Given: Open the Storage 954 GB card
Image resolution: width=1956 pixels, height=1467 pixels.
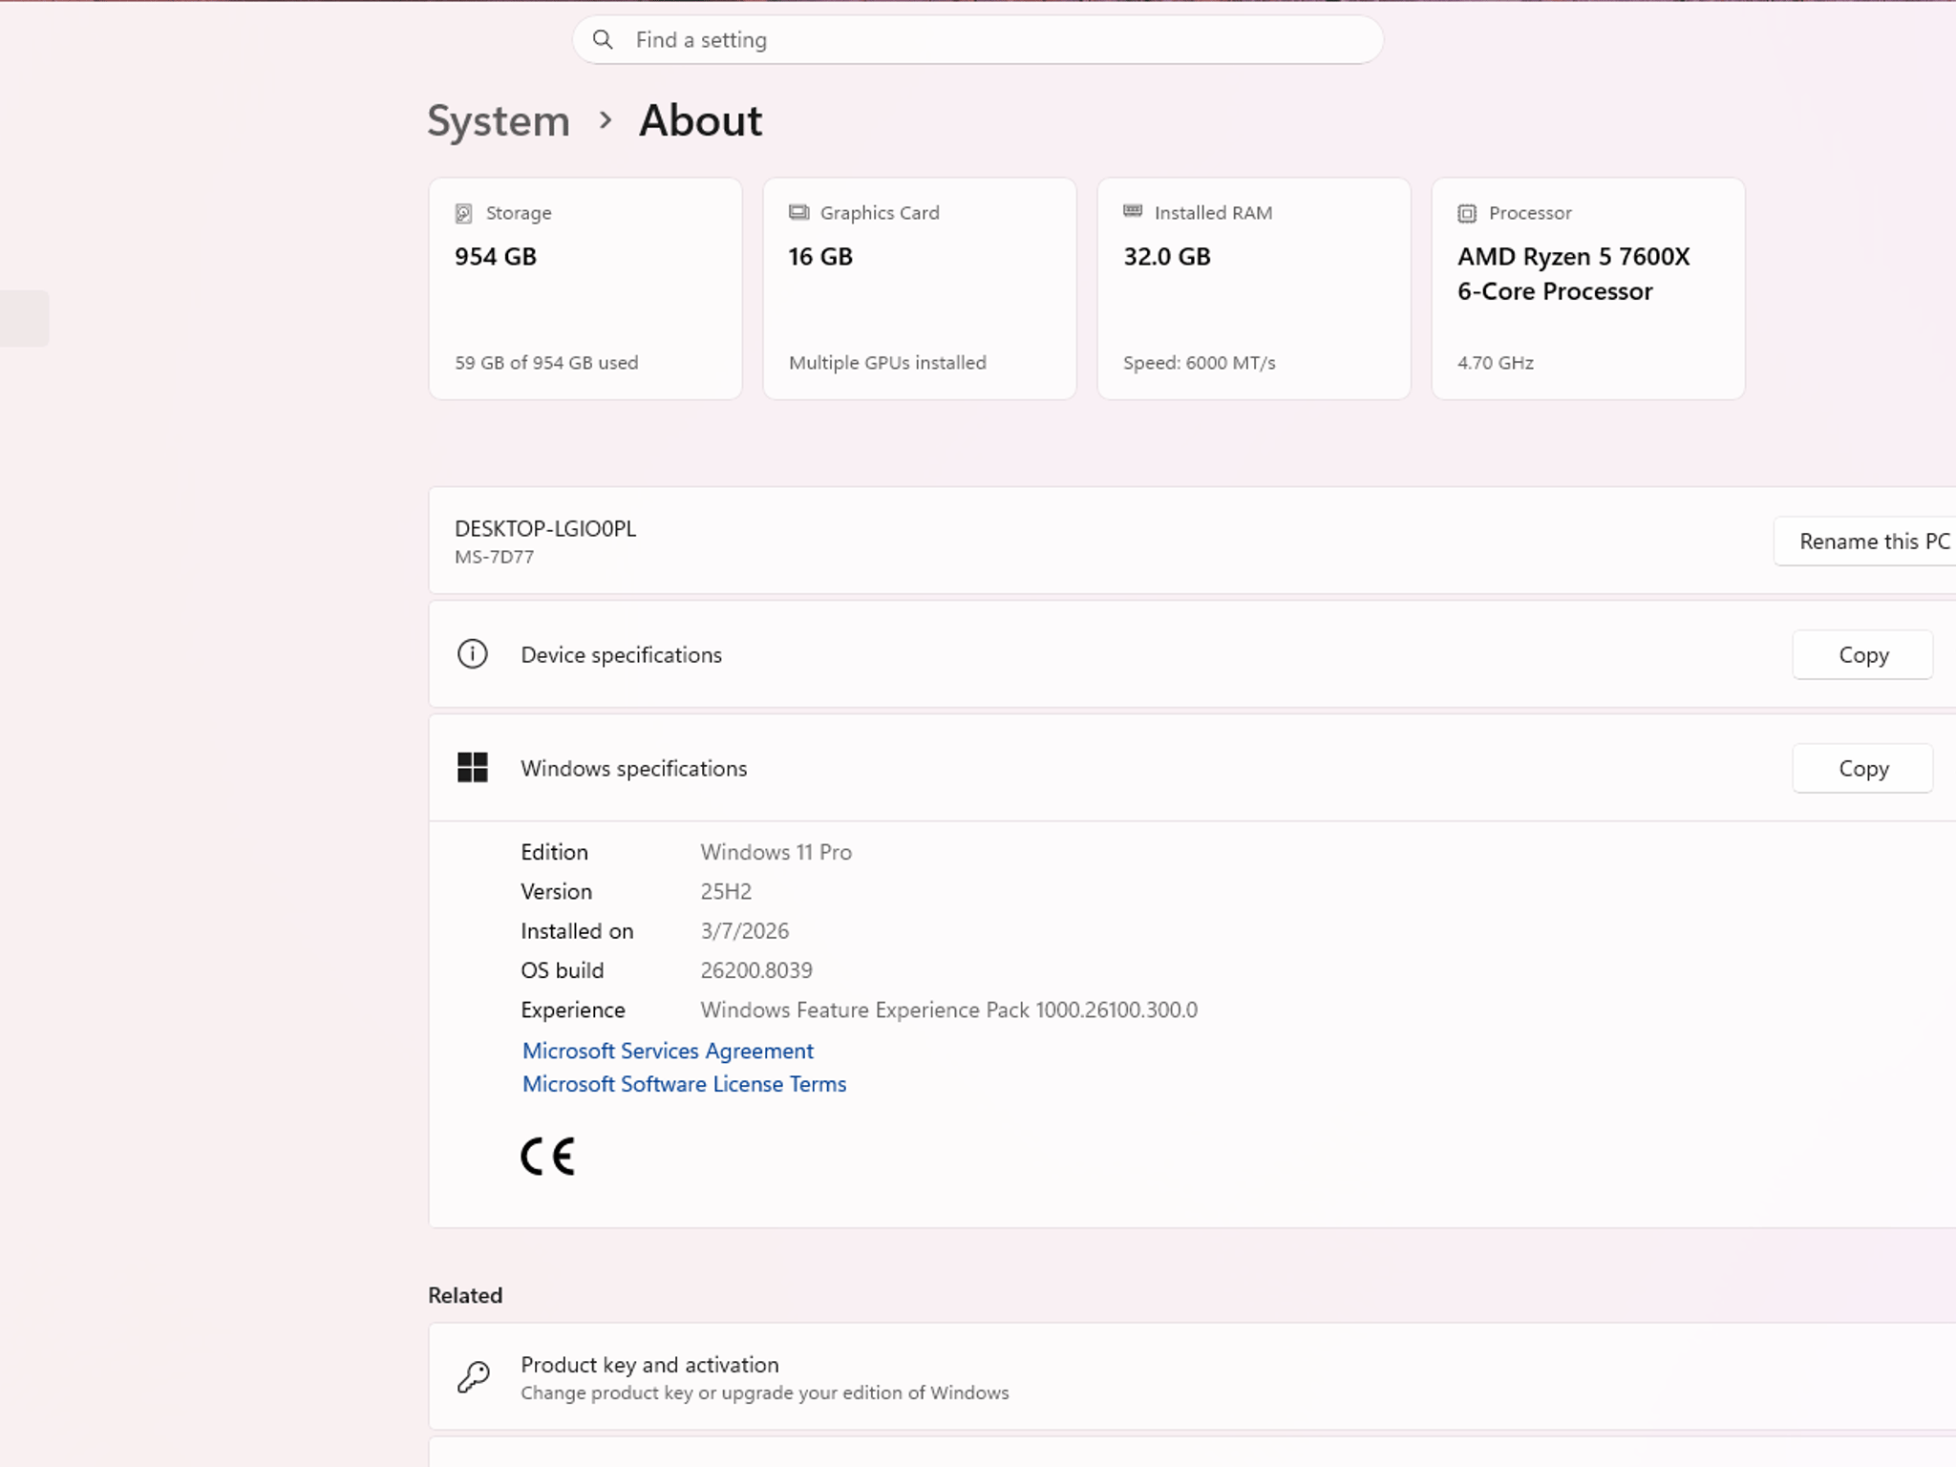Looking at the screenshot, I should 585,288.
